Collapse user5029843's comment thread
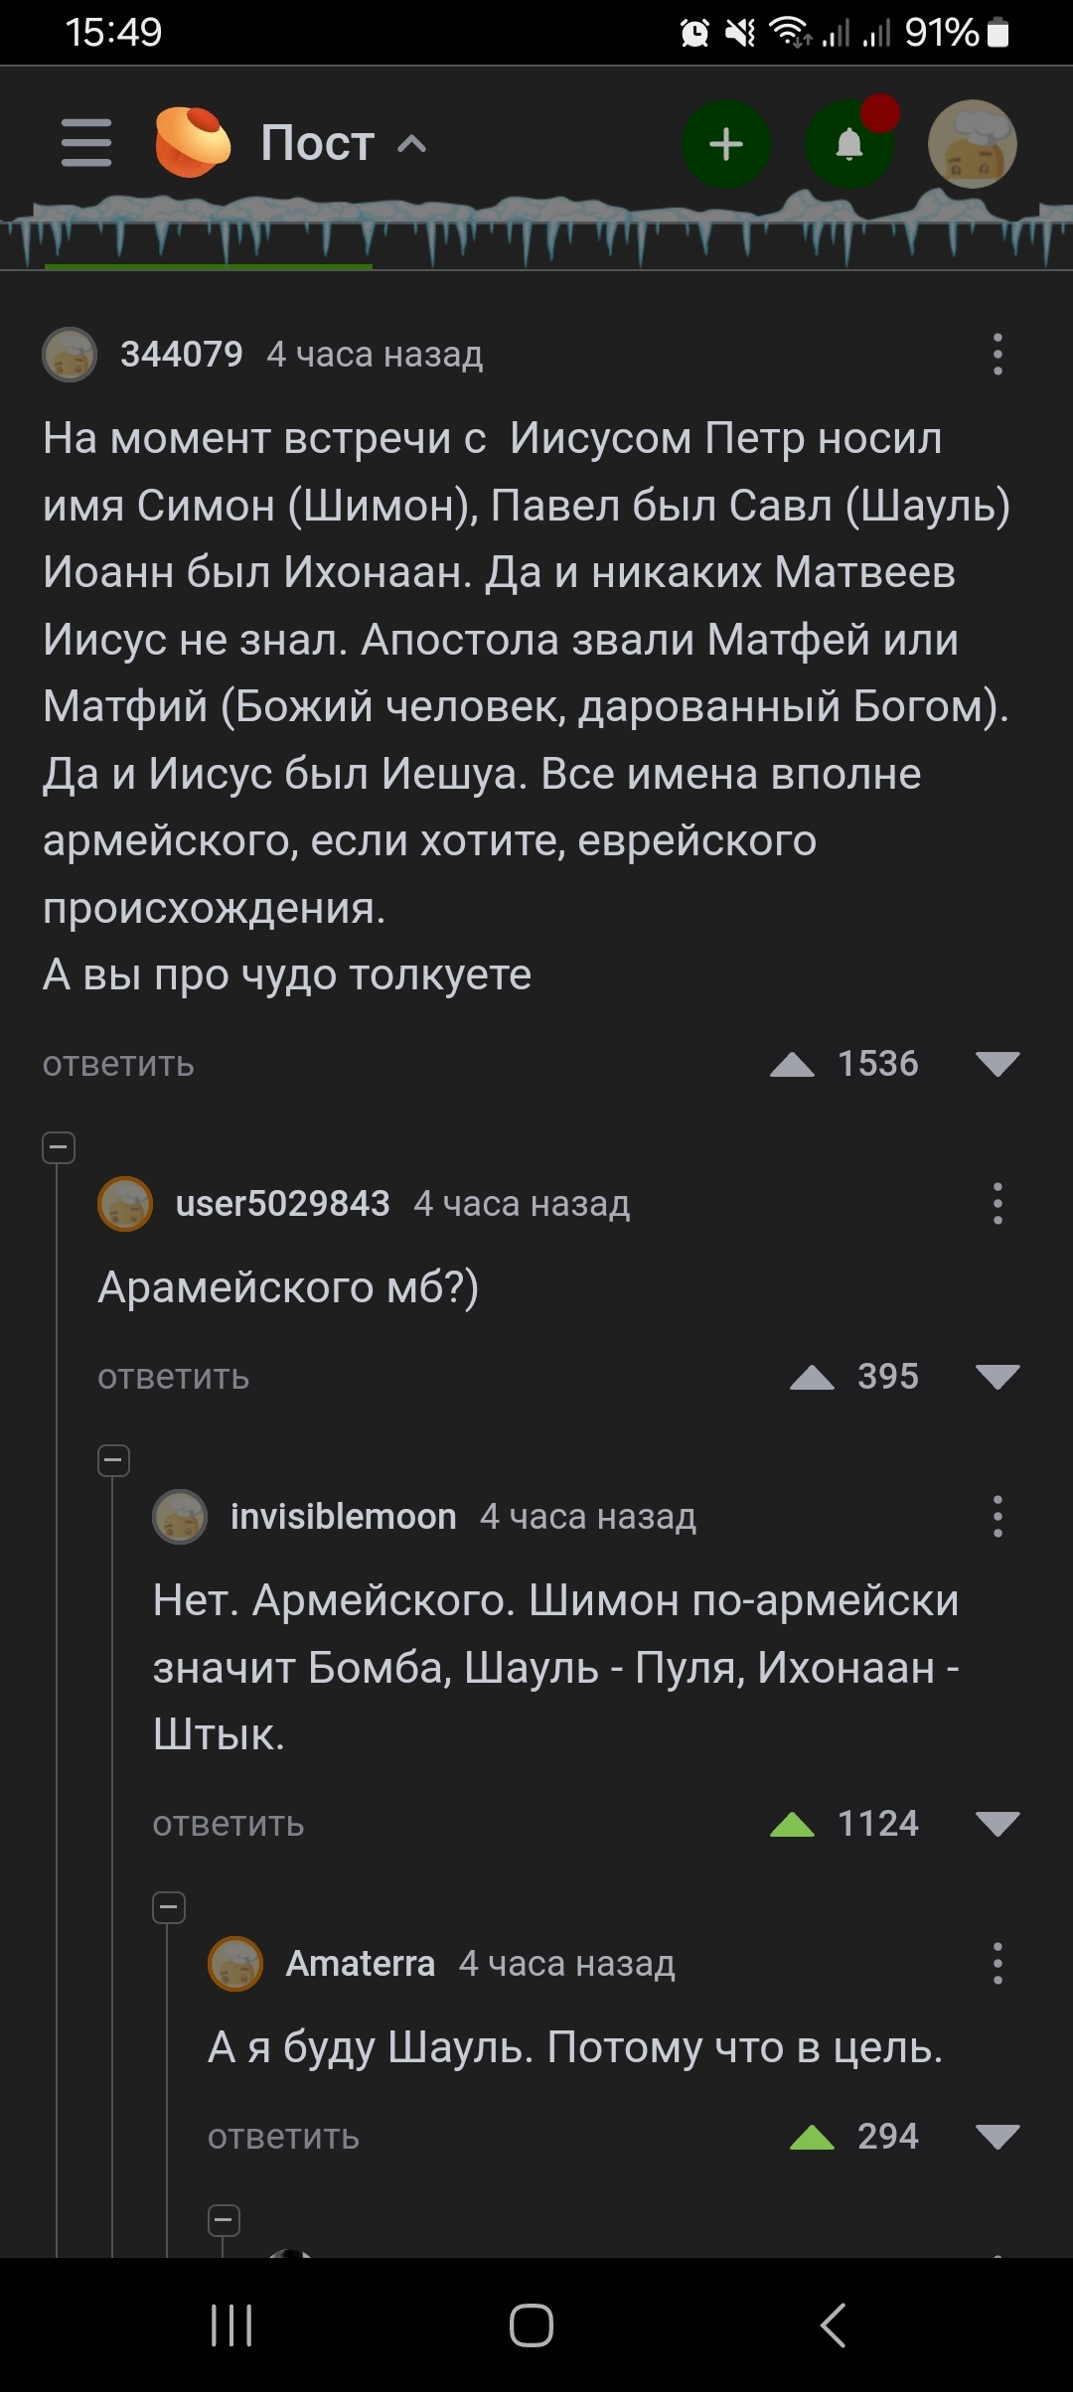The width and height of the screenshot is (1073, 2392). coord(59,1148)
